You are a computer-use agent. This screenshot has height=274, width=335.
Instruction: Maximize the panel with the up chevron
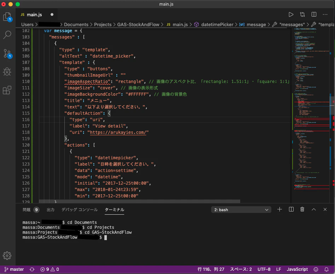[314, 209]
